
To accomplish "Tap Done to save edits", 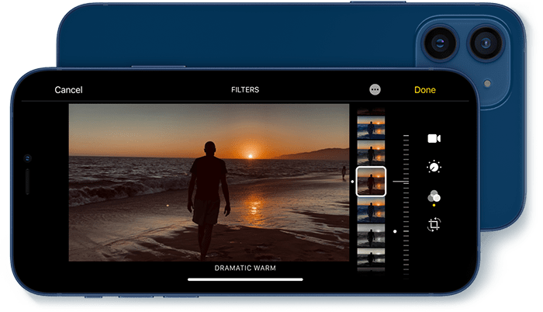I will [x=425, y=90].
